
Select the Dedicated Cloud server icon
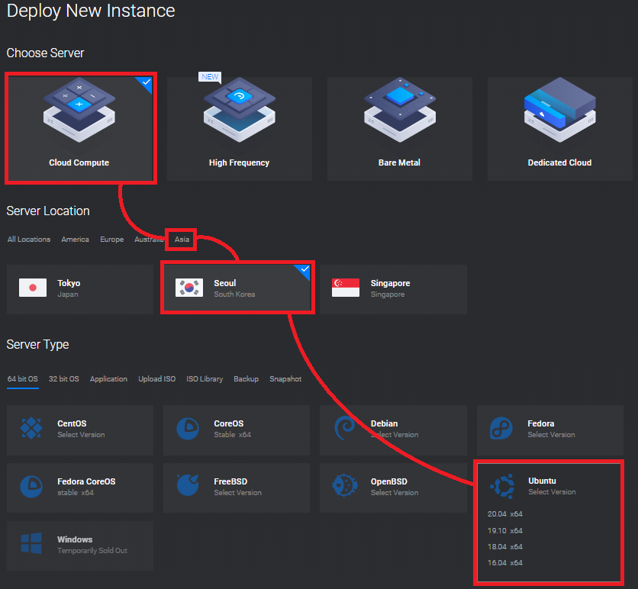(x=560, y=110)
